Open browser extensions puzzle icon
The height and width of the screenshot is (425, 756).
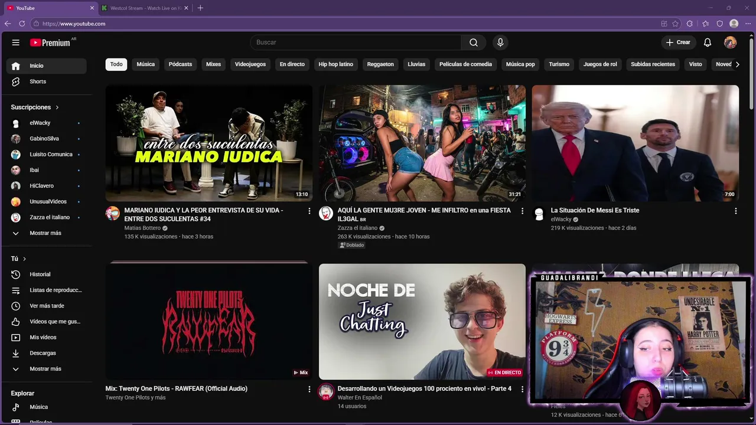click(x=689, y=24)
